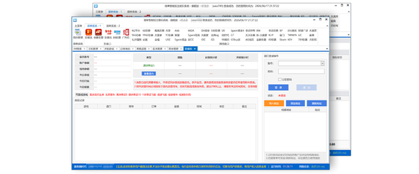Click the password input field

click(301, 71)
